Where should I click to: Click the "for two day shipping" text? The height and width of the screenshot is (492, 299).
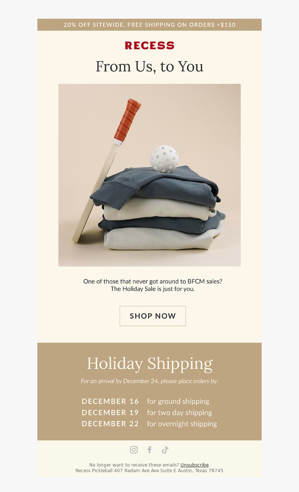179,413
